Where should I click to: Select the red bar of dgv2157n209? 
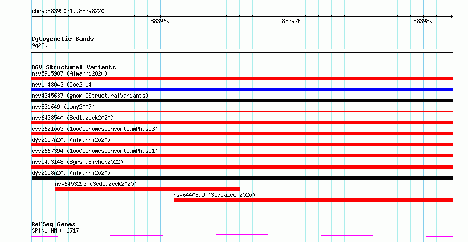242,145
